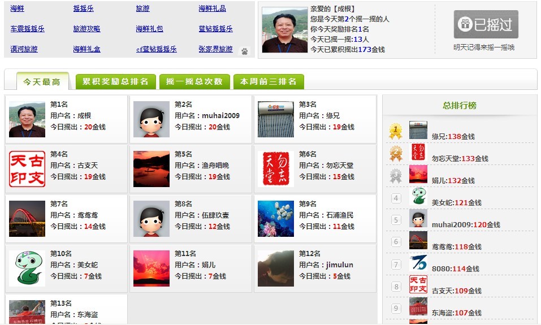Click the red seal avatar of 古支天
The image size is (541, 325).
click(27, 168)
